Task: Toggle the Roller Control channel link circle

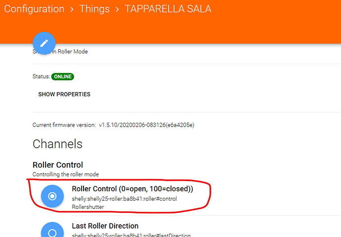Action: pos(52,196)
